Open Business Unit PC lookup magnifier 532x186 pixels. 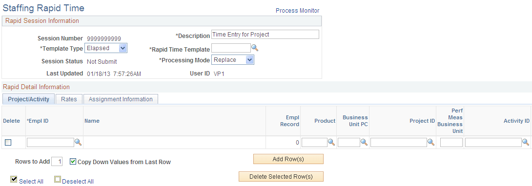pos(364,142)
